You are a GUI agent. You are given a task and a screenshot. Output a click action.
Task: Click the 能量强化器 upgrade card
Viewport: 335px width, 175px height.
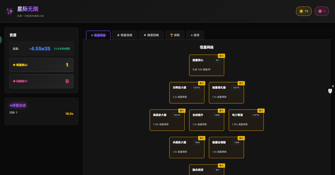tap(226, 93)
